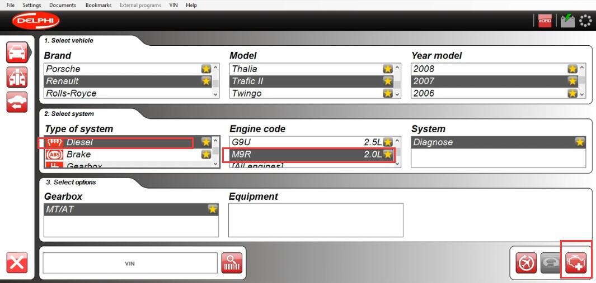Select G9U 2.5L engine code
The height and width of the screenshot is (283, 596).
pos(312,142)
